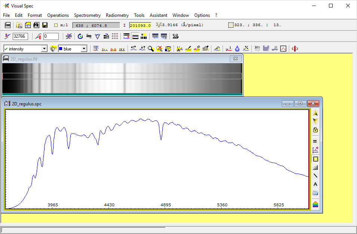Viewport: 357px width, 234px height.
Task: Click the camera snapshot icon
Action: (x=315, y=193)
